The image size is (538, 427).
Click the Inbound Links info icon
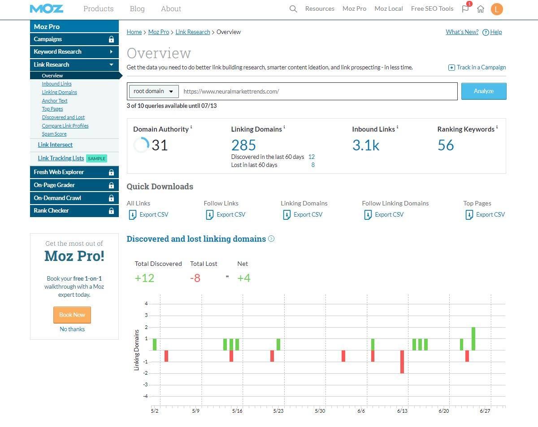click(397, 127)
